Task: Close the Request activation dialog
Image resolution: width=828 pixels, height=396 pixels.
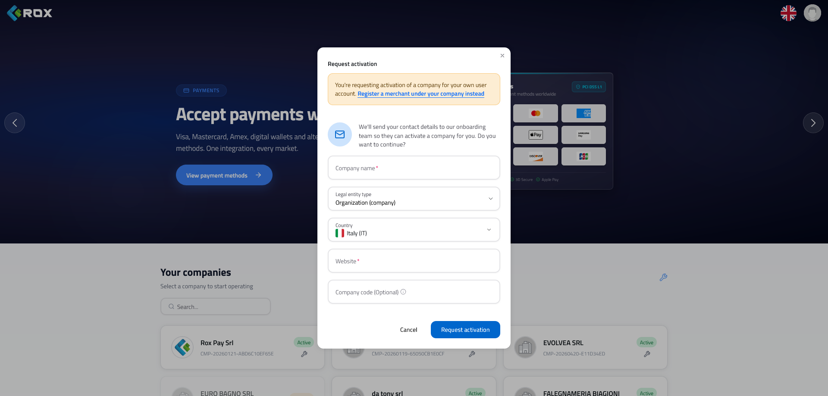Action: click(x=502, y=56)
